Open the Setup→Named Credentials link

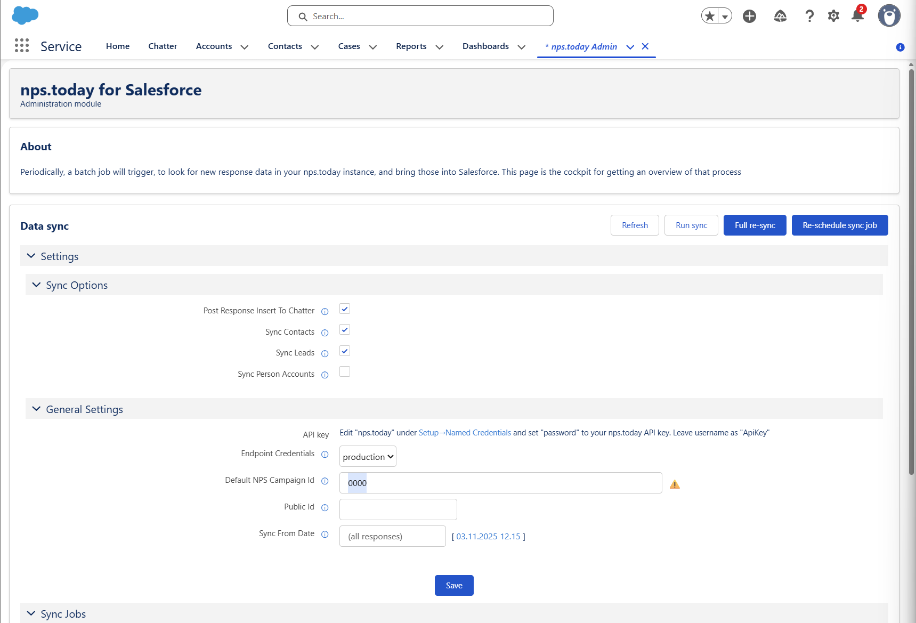[x=464, y=432]
